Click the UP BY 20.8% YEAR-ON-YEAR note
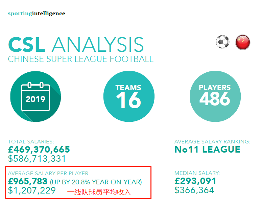This screenshot has width=260, height=205. point(96,182)
